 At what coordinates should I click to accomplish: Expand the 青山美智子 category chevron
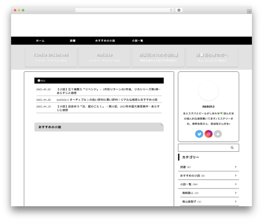tap(236, 202)
